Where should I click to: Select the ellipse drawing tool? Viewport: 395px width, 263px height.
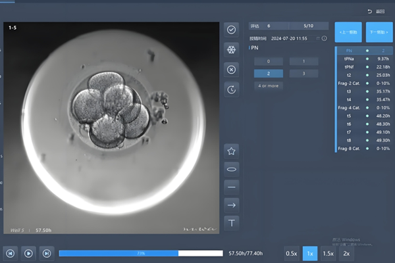click(x=232, y=169)
